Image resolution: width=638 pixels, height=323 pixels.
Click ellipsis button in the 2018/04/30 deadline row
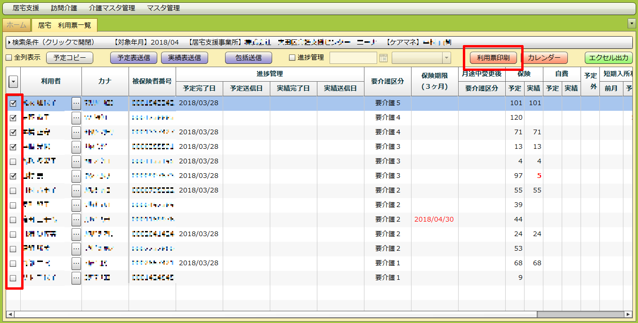point(76,220)
